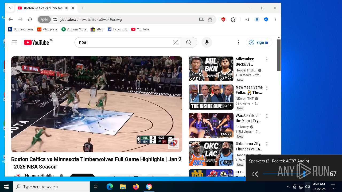Open the AliExpress bookmark
Image resolution: width=342 pixels, height=192 pixels.
47,29
